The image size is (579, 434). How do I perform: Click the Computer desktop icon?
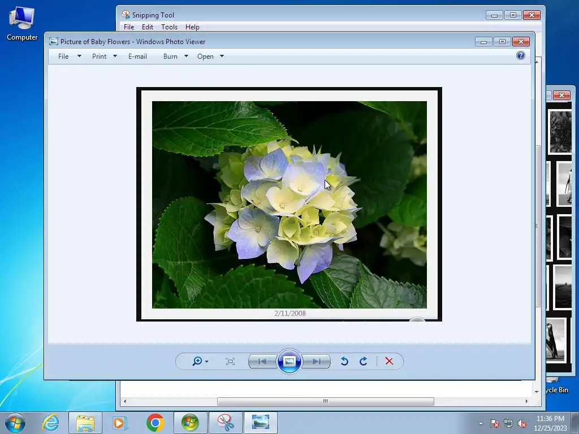pos(22,24)
